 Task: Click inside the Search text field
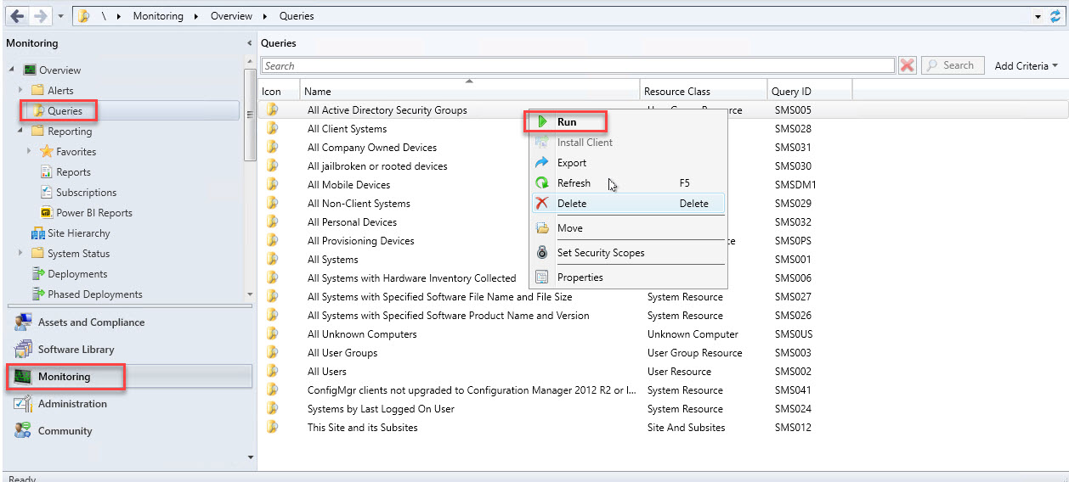click(x=578, y=65)
